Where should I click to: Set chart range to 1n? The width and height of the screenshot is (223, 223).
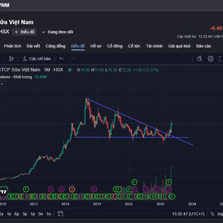click(48, 214)
